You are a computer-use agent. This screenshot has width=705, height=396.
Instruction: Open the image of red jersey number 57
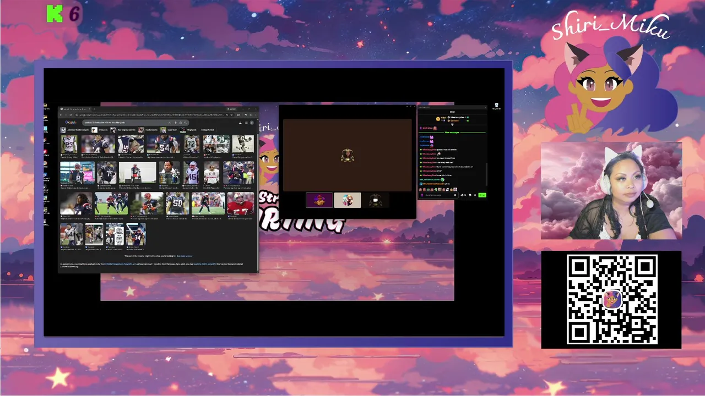point(241,204)
